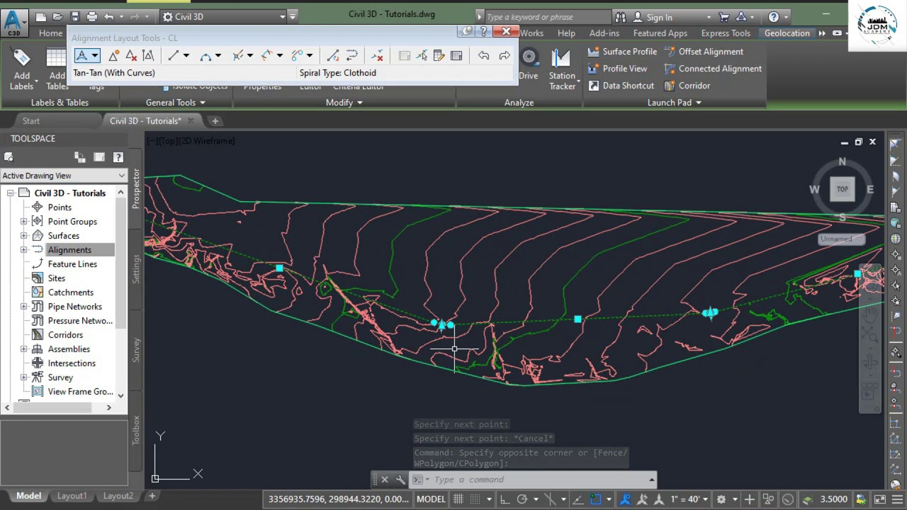
Task: Expand the Pipe Networks tree node
Action: [x=23, y=307]
